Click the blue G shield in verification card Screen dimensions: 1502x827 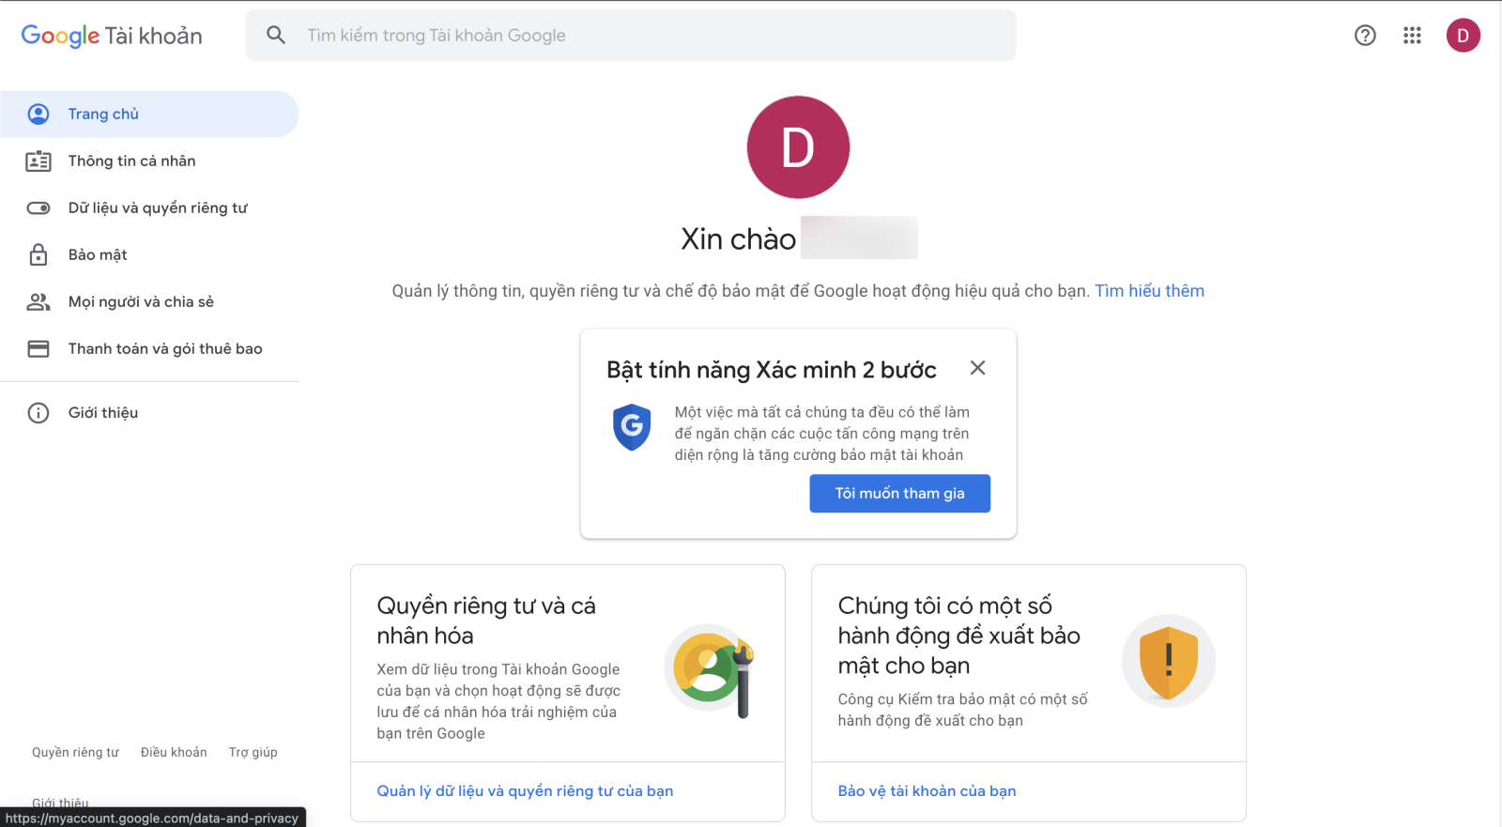click(x=632, y=428)
